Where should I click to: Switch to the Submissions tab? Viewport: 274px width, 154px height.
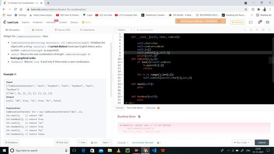point(87,30)
